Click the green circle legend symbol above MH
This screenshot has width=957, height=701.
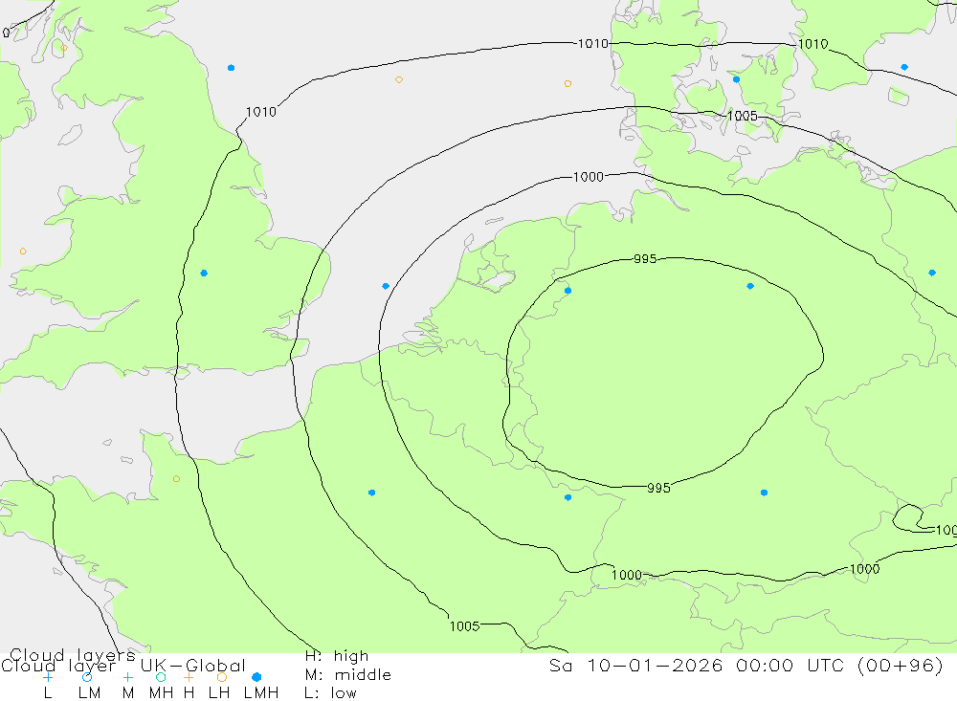(x=161, y=677)
